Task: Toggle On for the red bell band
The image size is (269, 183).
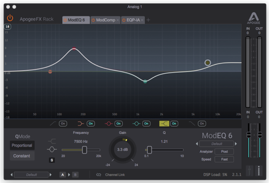Action: (x=119, y=123)
